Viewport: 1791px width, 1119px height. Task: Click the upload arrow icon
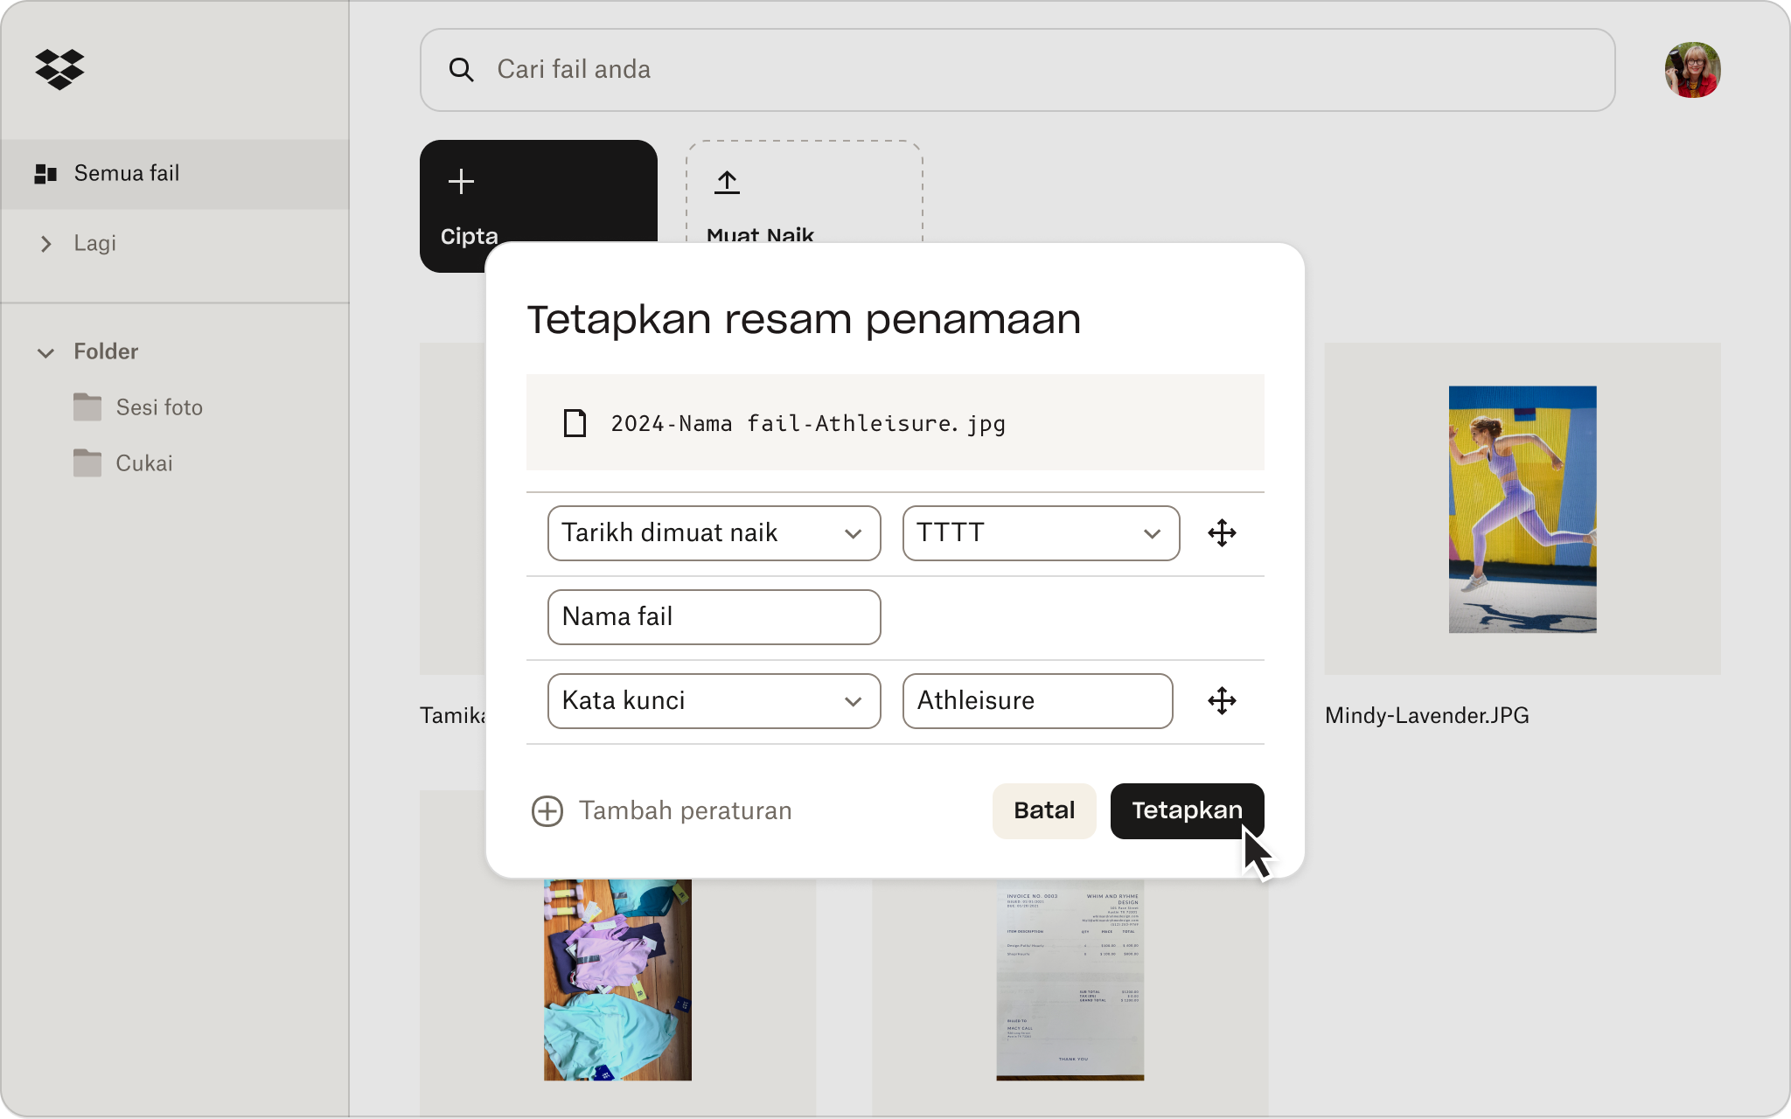(x=727, y=182)
